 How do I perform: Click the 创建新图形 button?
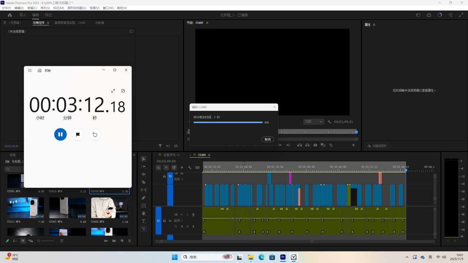click(377, 146)
